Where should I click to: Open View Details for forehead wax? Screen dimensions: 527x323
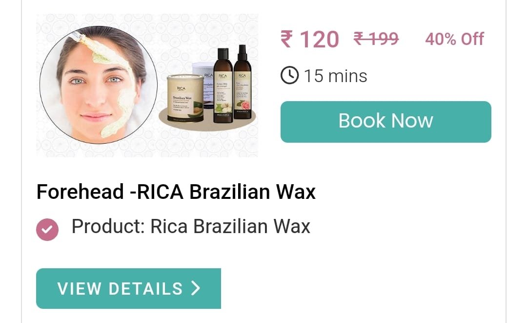point(128,288)
